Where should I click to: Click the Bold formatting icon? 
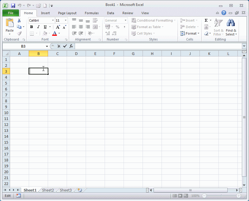(x=31, y=27)
